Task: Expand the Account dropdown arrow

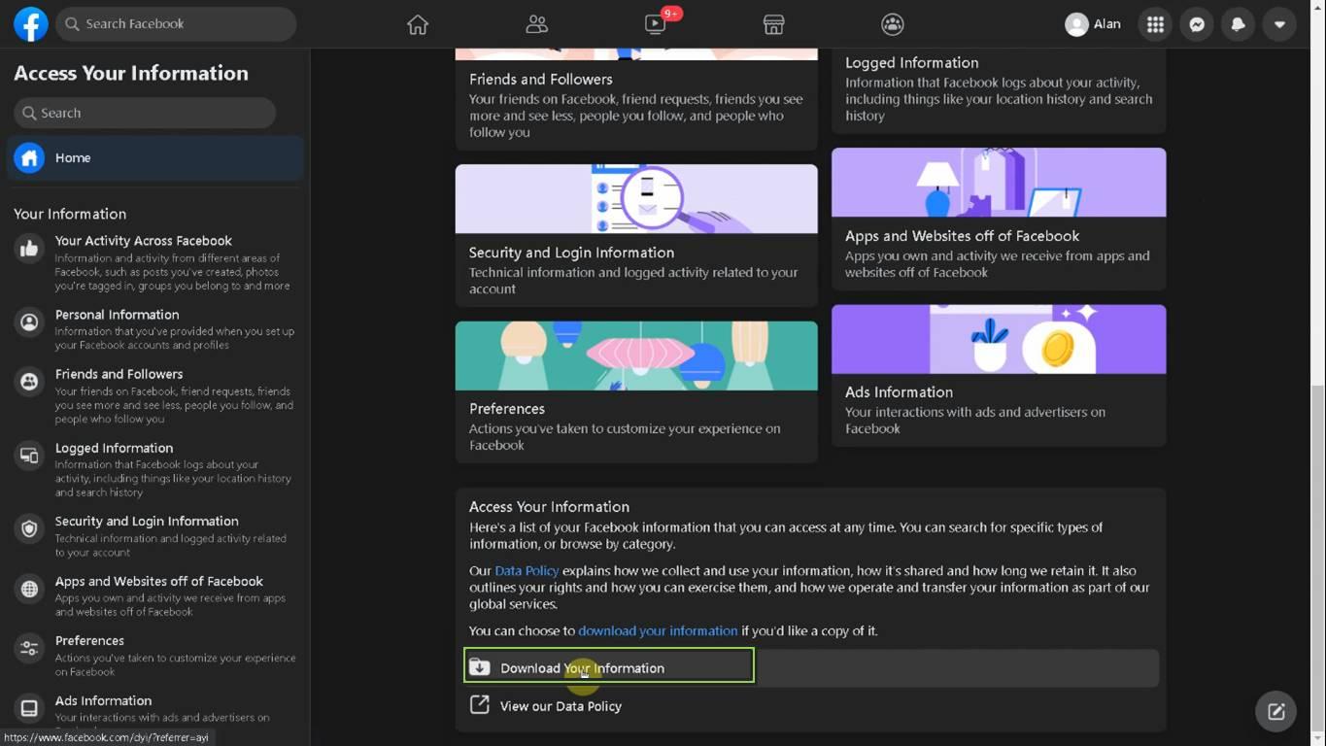Action: click(x=1279, y=24)
